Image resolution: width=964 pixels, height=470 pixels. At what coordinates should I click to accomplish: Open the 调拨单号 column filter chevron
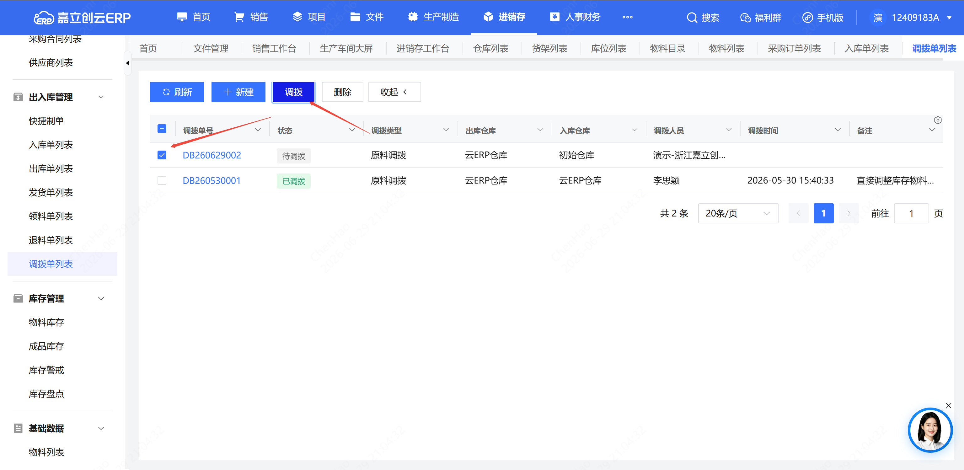pos(258,130)
